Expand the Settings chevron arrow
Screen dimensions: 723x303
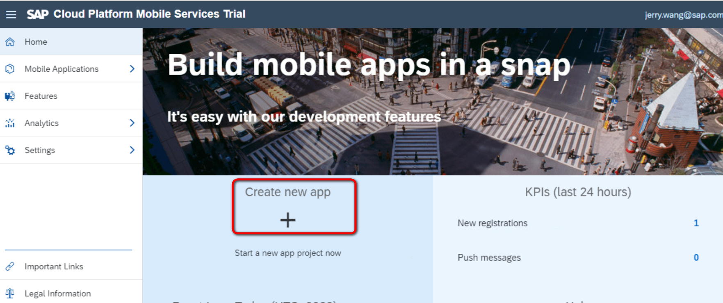(132, 150)
